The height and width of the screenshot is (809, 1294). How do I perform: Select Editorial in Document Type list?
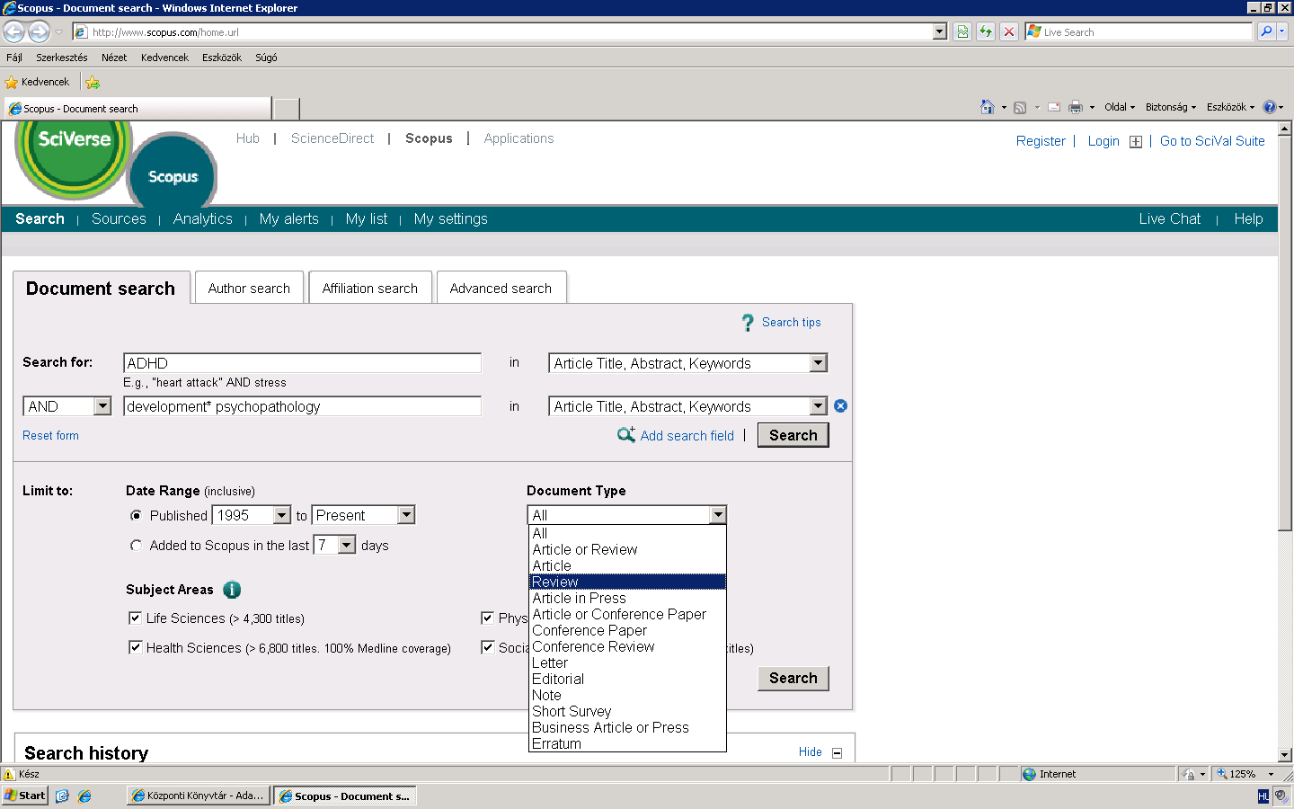click(627, 679)
